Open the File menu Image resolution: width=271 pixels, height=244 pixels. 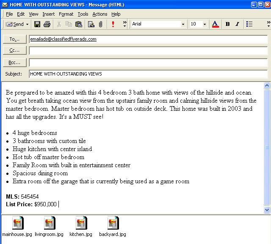(x=9, y=14)
